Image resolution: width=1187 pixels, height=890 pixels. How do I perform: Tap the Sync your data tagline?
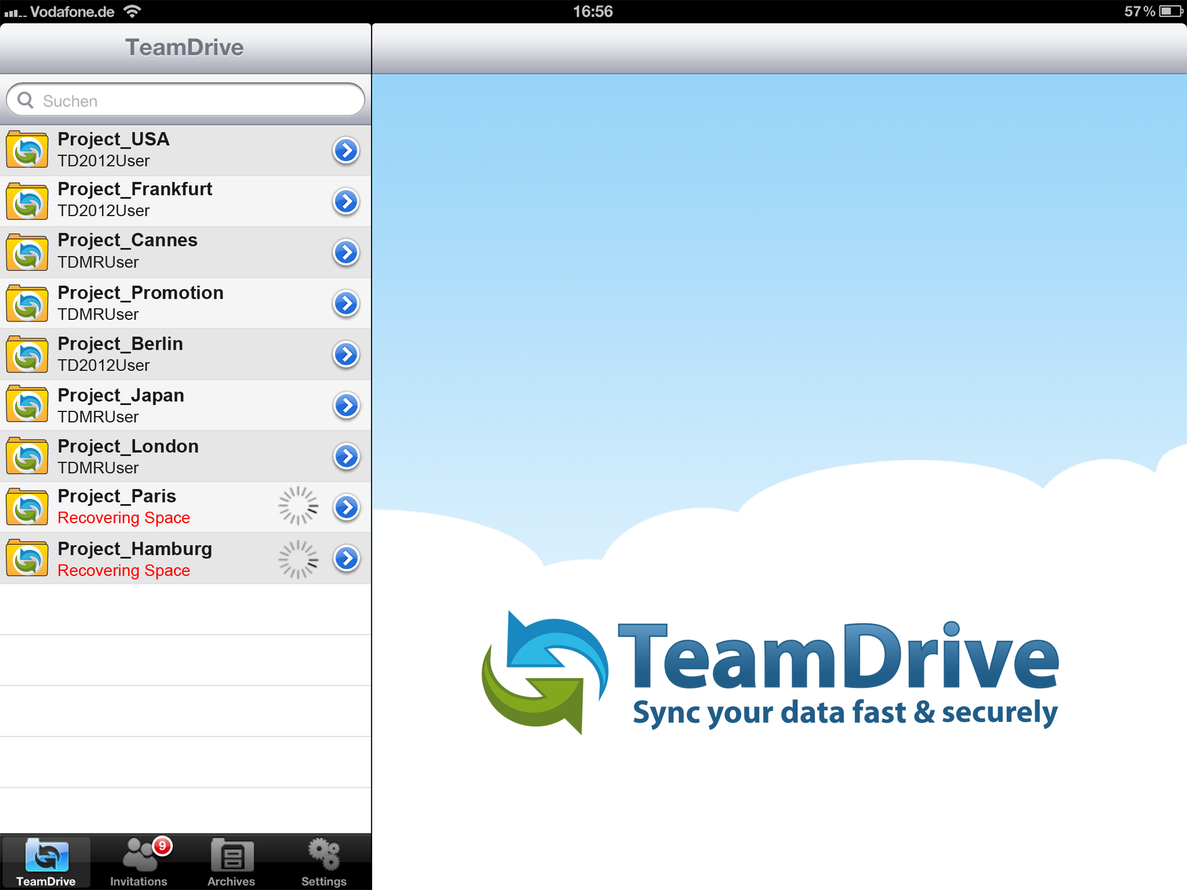pos(845,713)
